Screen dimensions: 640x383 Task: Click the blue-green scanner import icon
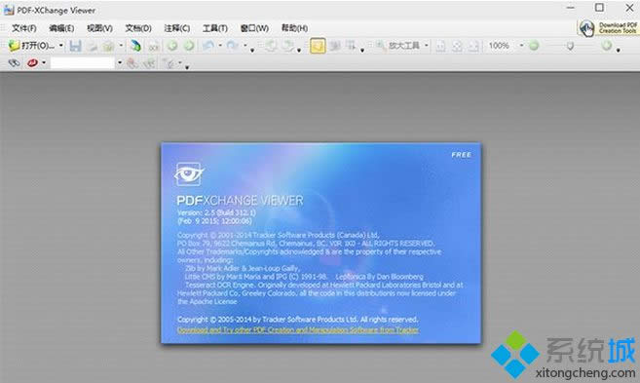135,46
